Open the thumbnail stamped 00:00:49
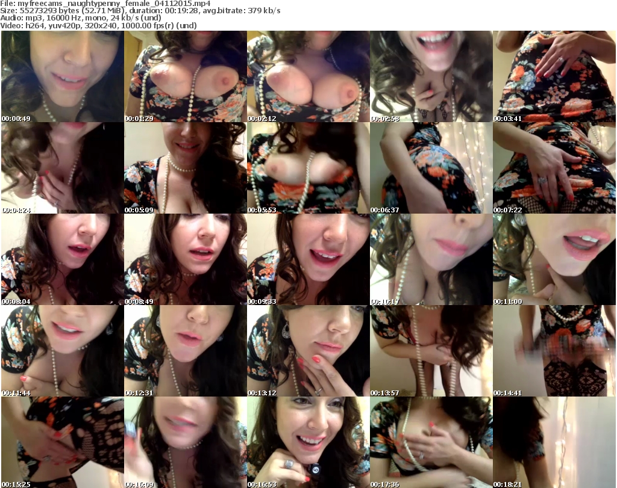617x488 pixels. tap(63, 76)
